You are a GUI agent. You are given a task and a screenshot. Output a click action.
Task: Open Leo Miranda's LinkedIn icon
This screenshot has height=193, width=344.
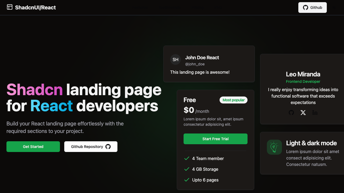point(315,113)
